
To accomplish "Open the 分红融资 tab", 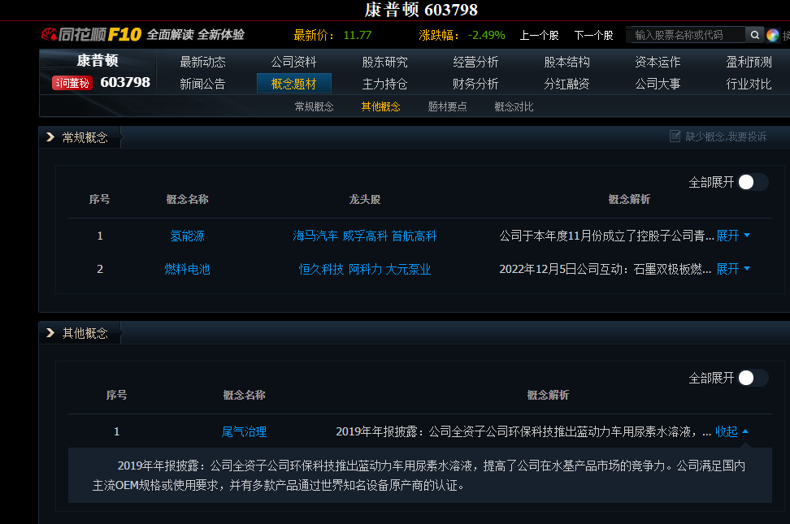I will (566, 84).
